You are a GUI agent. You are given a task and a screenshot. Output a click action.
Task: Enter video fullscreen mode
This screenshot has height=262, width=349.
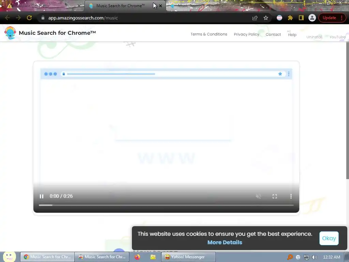[x=275, y=196]
